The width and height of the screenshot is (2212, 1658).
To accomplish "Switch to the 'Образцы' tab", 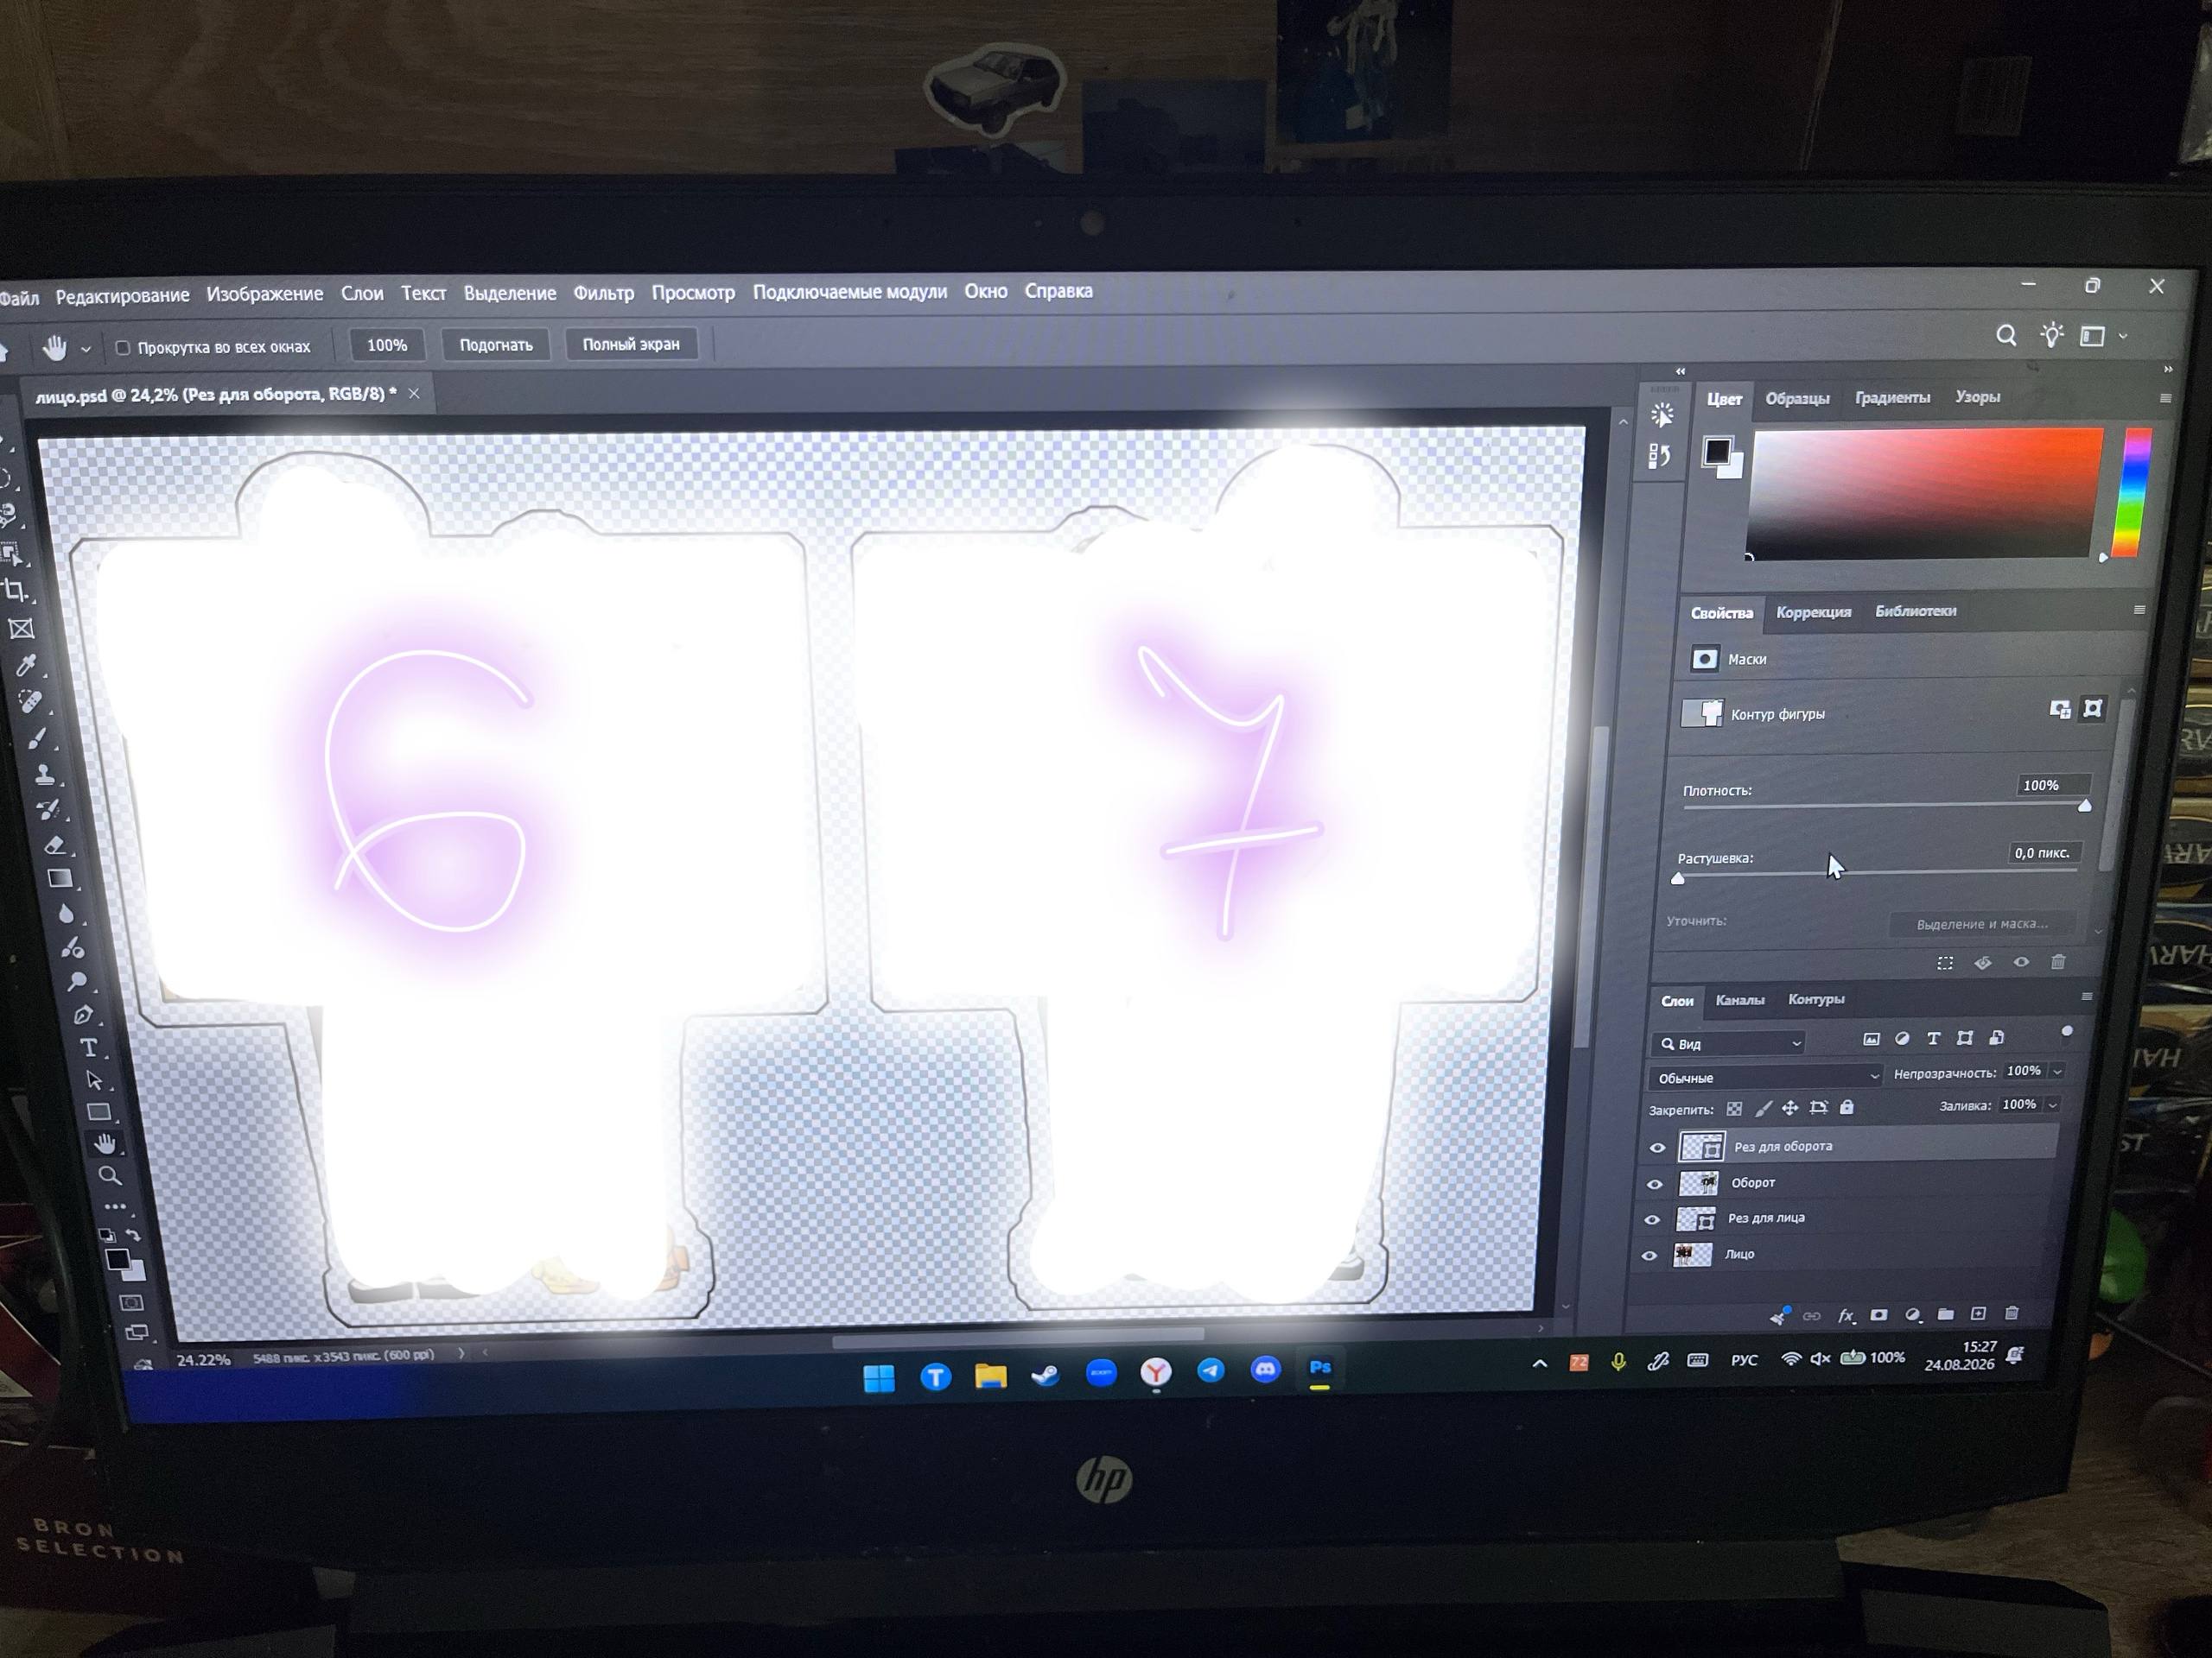I will pyautogui.click(x=1797, y=398).
